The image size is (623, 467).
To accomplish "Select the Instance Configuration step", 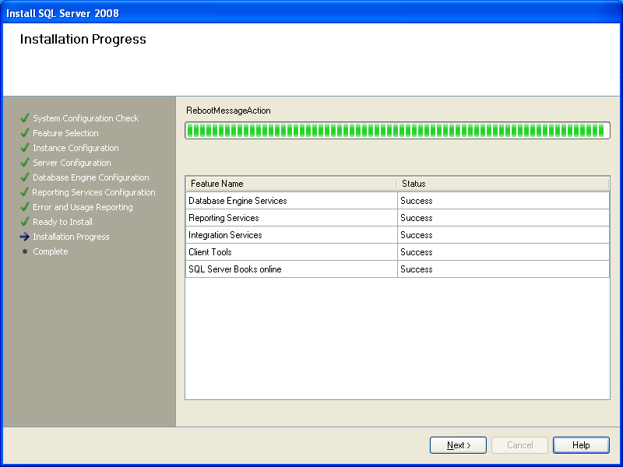I will (x=76, y=148).
